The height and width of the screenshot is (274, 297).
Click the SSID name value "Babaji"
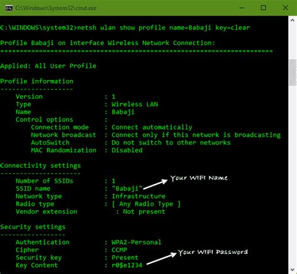[127, 188]
